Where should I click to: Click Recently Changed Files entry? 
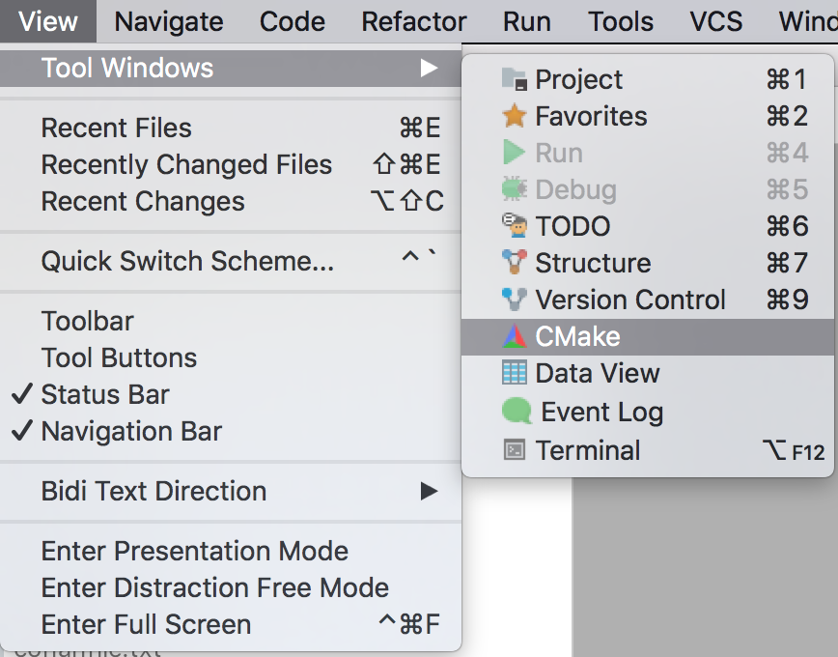point(186,164)
